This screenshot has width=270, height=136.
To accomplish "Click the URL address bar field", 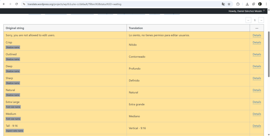I will click(x=119, y=4).
